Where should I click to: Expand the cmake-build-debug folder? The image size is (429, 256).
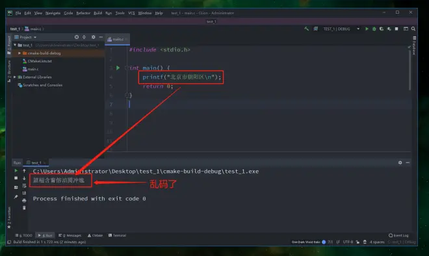tap(19, 53)
